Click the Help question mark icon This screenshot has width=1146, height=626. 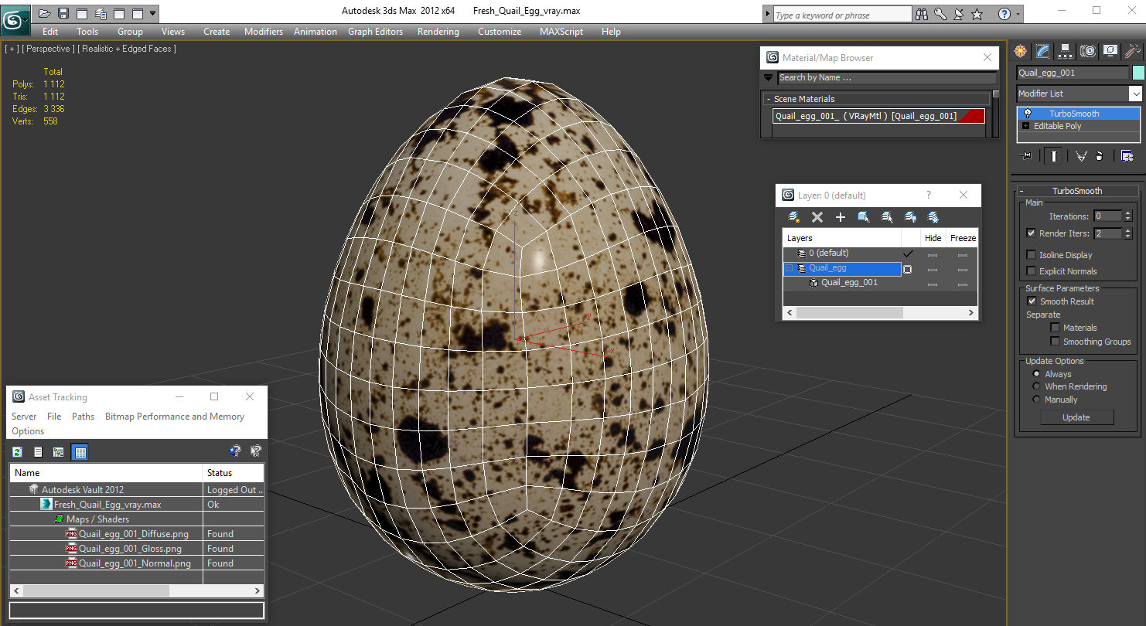point(1004,14)
